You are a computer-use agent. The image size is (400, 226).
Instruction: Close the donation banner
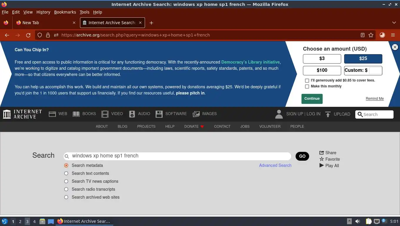[395, 47]
